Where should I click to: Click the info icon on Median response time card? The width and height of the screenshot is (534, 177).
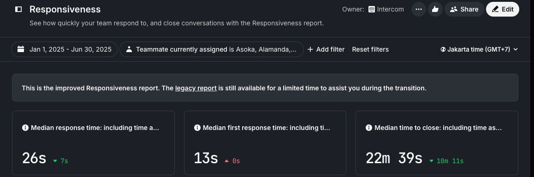tap(25, 128)
